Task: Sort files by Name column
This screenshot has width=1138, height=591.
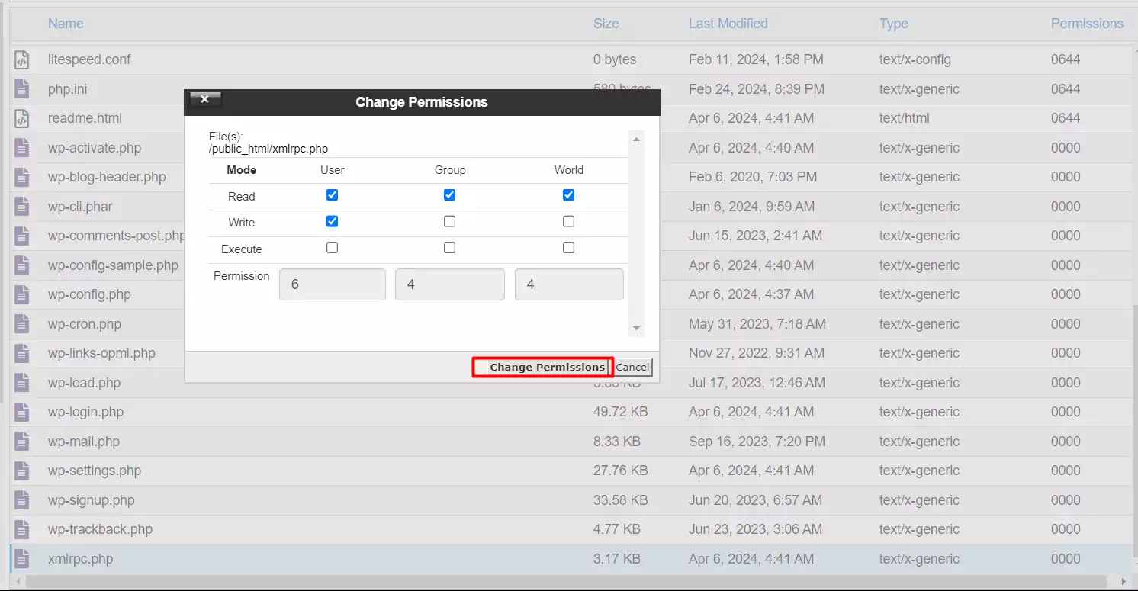Action: [x=66, y=24]
